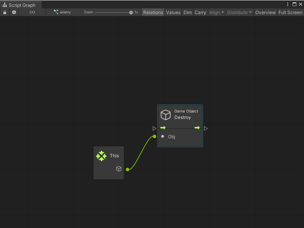Select the cube icon on the Destroy node
304x228 pixels.
pyautogui.click(x=166, y=115)
